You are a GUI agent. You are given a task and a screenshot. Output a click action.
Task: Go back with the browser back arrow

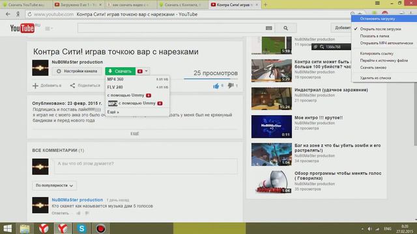[8, 14]
